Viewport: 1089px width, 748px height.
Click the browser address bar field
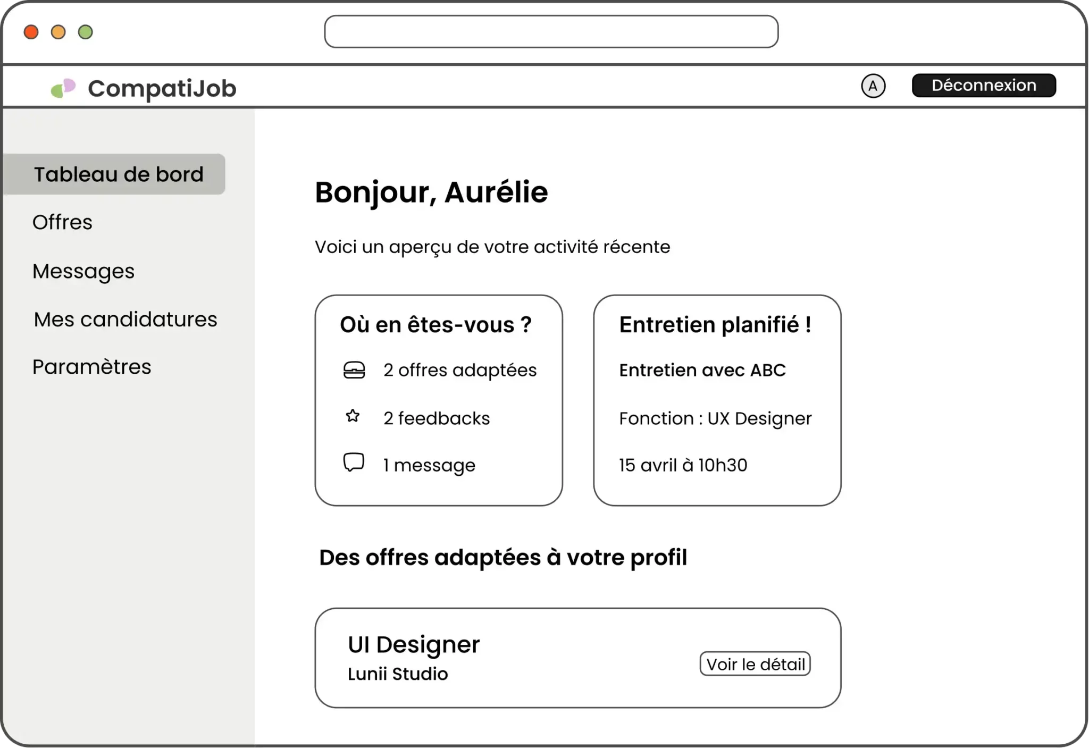tap(551, 32)
